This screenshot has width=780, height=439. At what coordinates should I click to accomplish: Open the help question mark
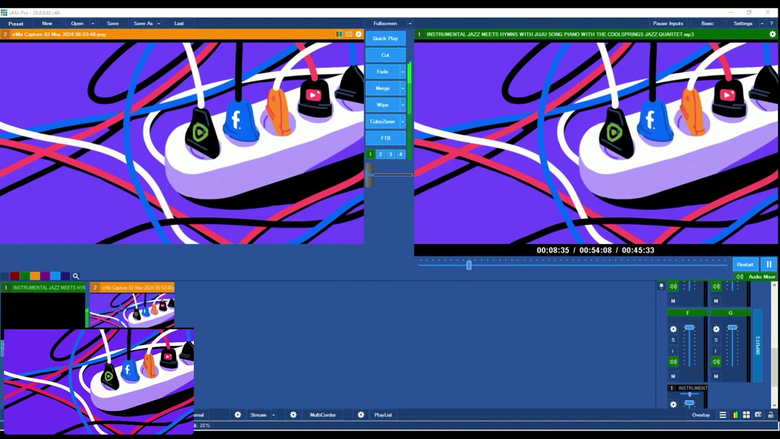[771, 23]
